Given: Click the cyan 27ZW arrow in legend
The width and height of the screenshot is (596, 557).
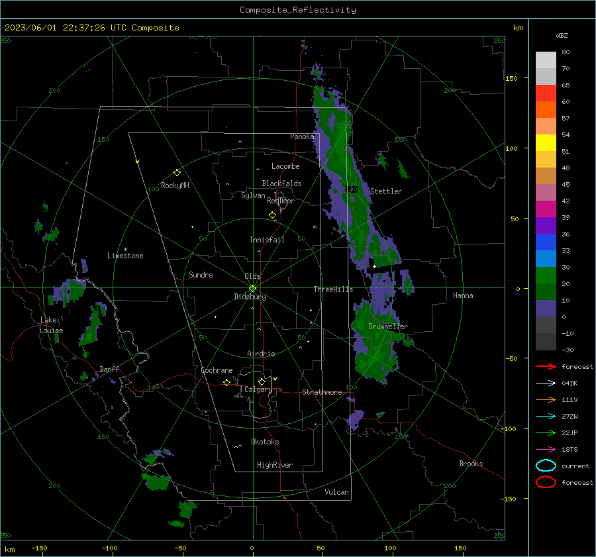Looking at the screenshot, I should (x=546, y=416).
